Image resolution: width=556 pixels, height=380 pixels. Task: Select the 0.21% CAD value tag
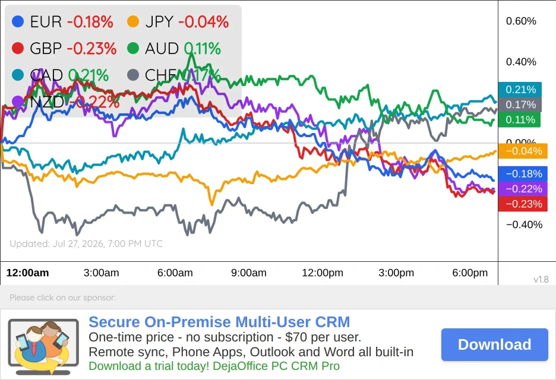(520, 89)
